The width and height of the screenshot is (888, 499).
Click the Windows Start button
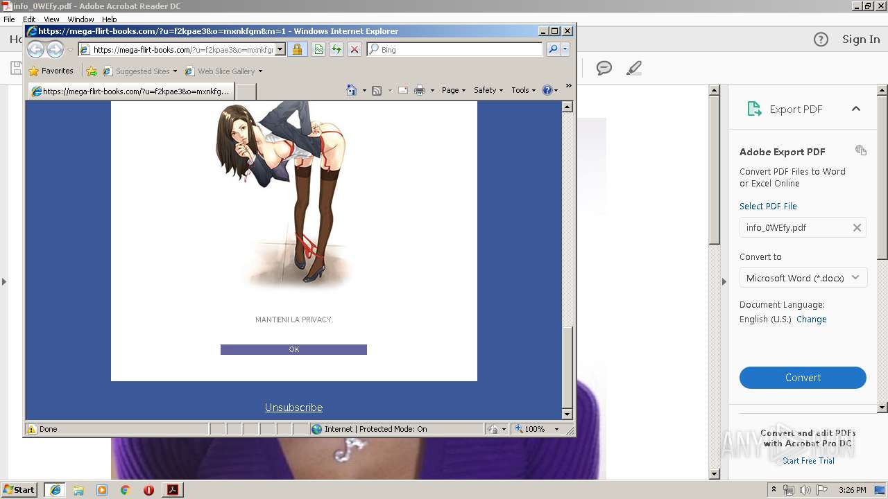coord(19,490)
